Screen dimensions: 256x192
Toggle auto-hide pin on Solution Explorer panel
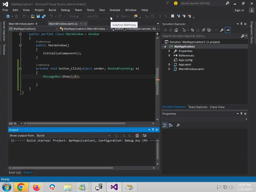coord(241,24)
